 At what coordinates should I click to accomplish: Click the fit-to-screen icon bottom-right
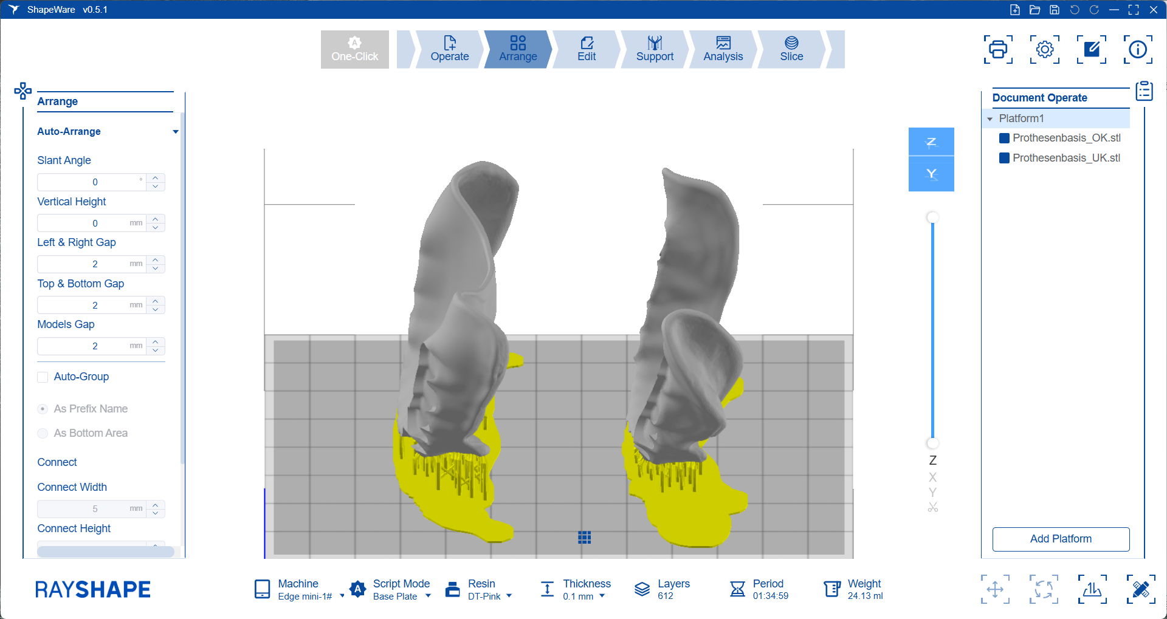pyautogui.click(x=1044, y=589)
